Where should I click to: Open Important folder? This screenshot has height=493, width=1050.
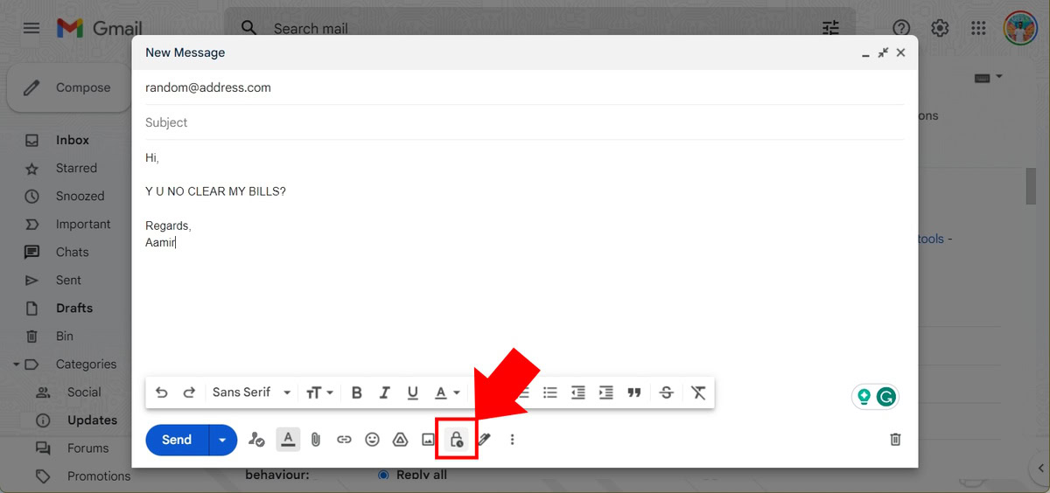[x=83, y=224]
